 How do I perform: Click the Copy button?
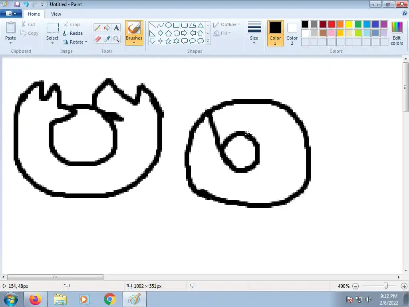(x=30, y=33)
